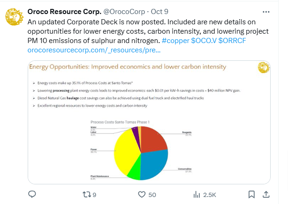Click the Oroco logo in slide corner
The height and width of the screenshot is (204, 288).
point(264,67)
